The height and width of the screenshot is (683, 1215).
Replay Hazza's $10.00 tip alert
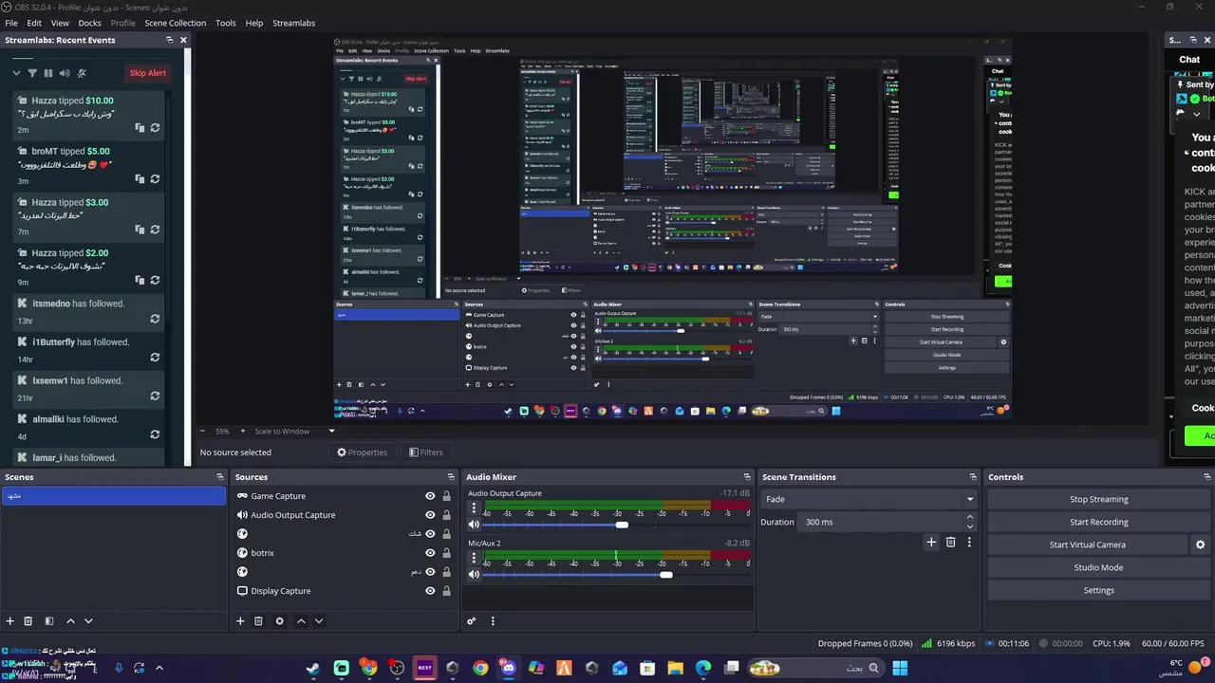[155, 128]
